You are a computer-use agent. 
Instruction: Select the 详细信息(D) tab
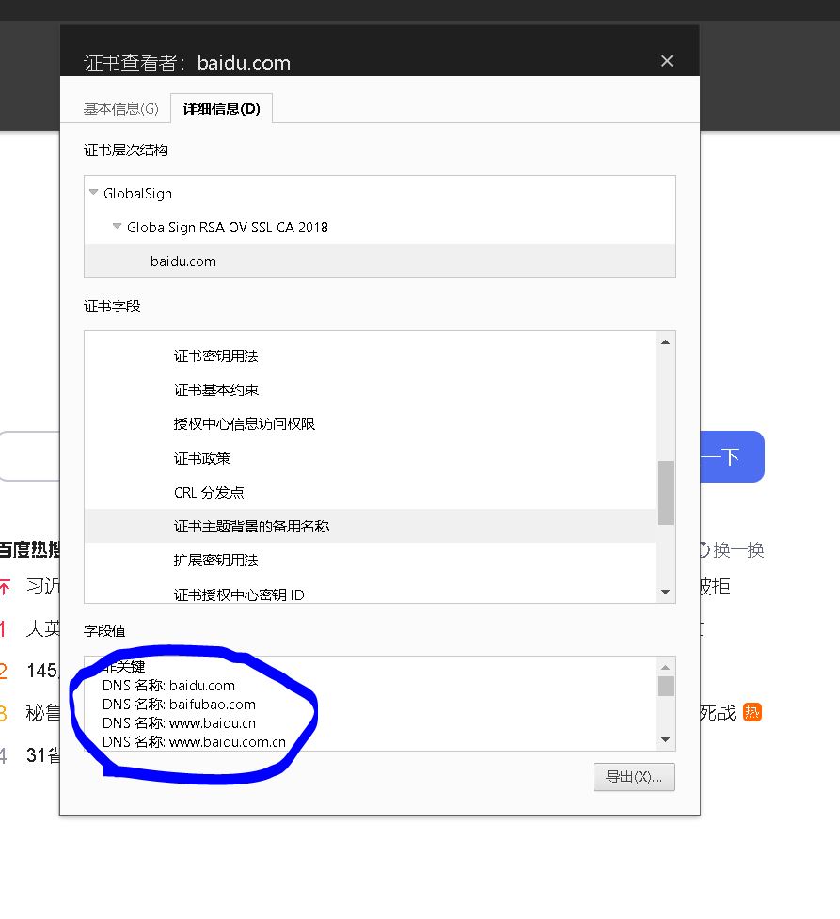222,108
